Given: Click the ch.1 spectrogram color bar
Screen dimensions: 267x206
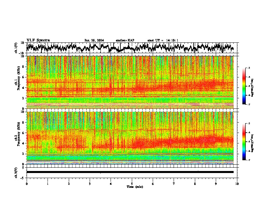Looking at the screenshot, I should click(x=244, y=86).
